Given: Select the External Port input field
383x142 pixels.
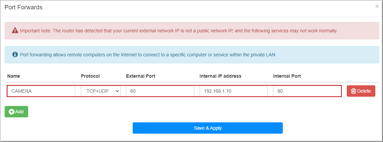Looking at the screenshot, I should [x=160, y=91].
